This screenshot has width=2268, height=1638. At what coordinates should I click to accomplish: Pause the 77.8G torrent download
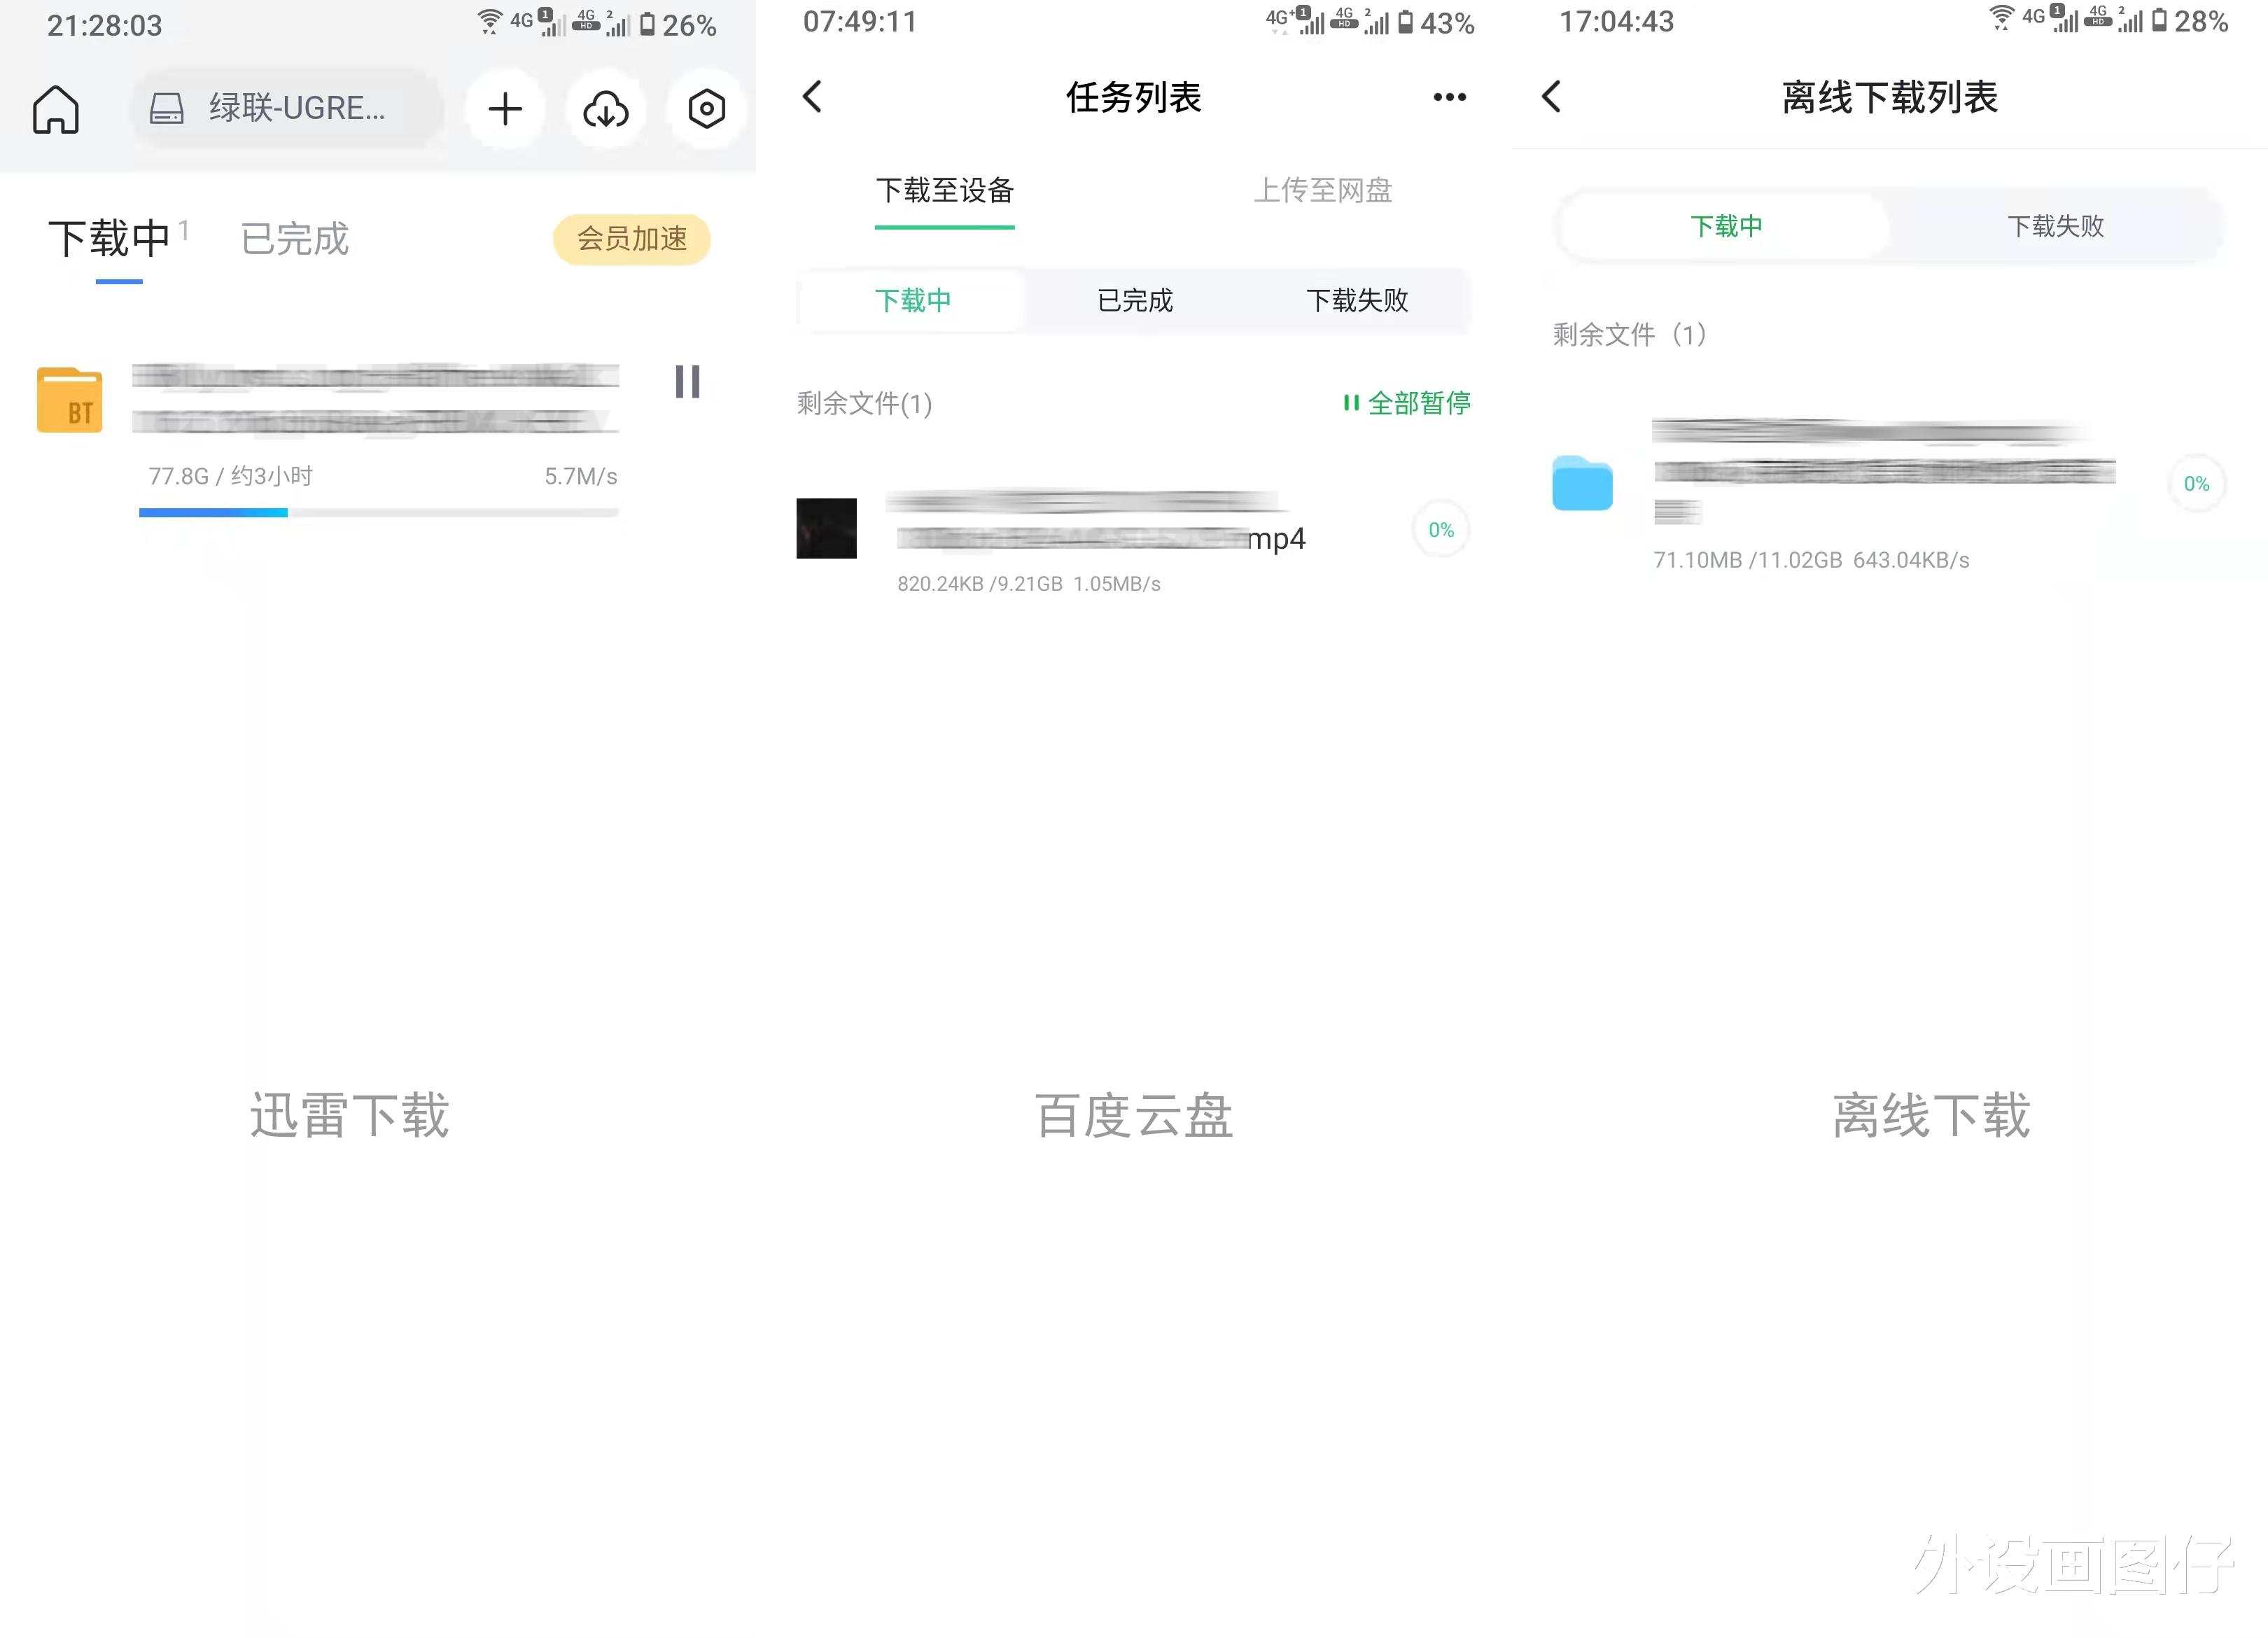(x=686, y=383)
